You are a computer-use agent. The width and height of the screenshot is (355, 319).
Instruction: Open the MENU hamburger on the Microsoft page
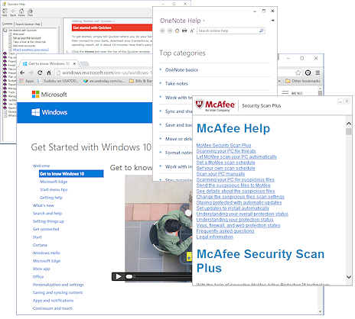point(292,93)
